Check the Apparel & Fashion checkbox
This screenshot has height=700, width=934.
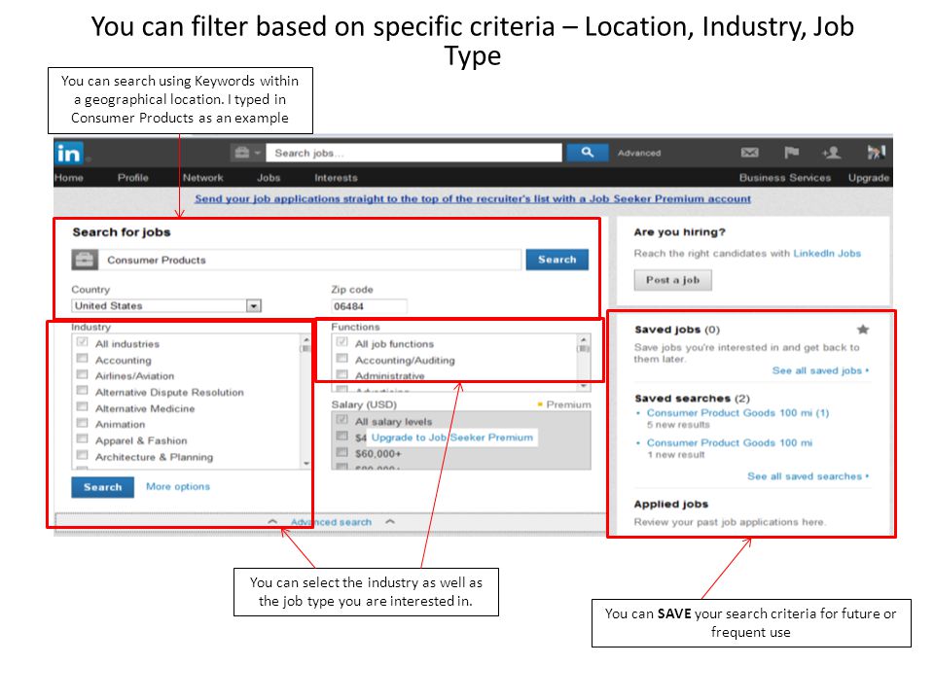pos(82,438)
